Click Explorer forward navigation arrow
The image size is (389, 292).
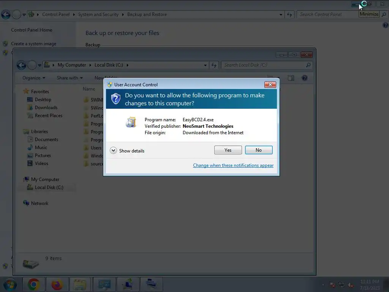point(32,65)
